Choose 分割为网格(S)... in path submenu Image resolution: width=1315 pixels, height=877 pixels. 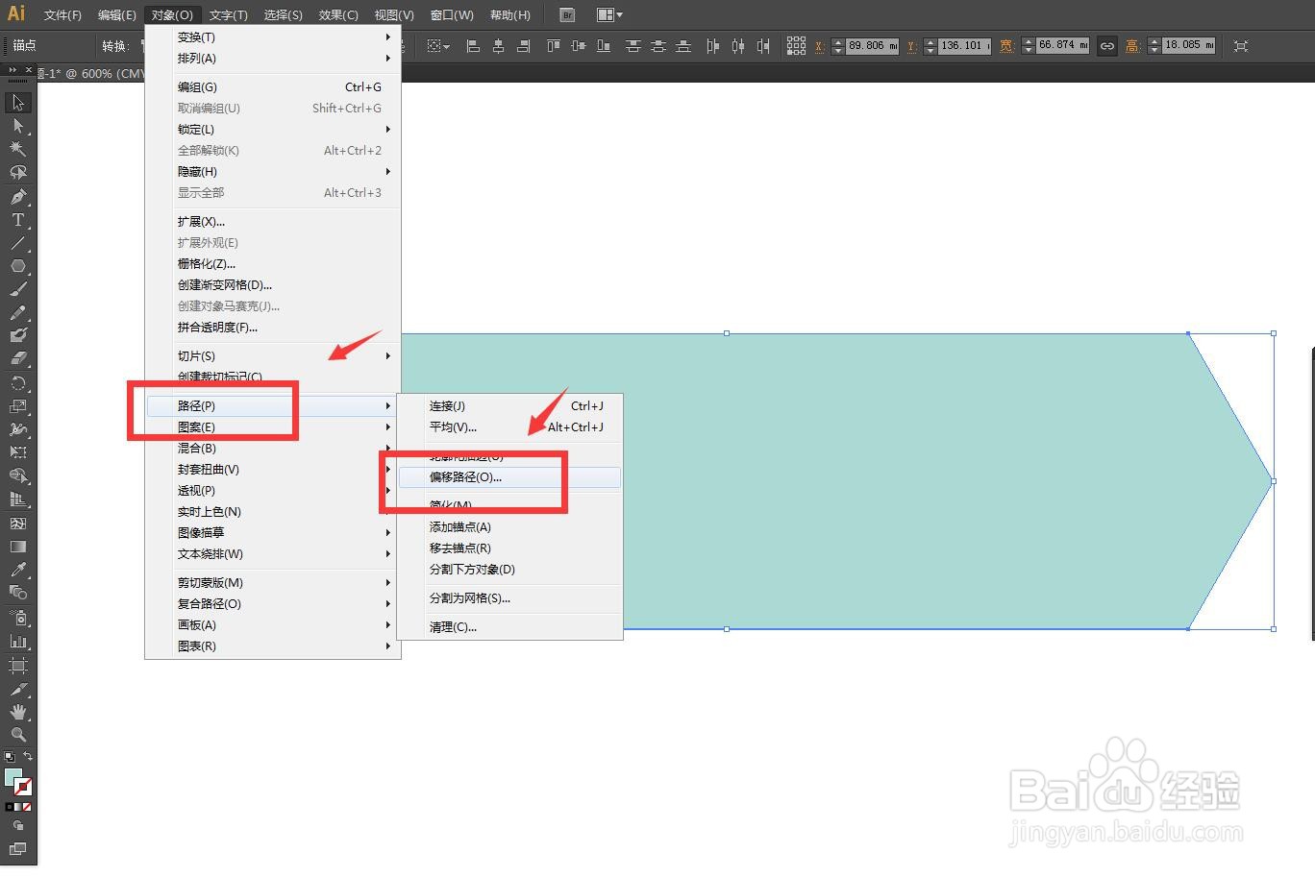[x=510, y=598]
